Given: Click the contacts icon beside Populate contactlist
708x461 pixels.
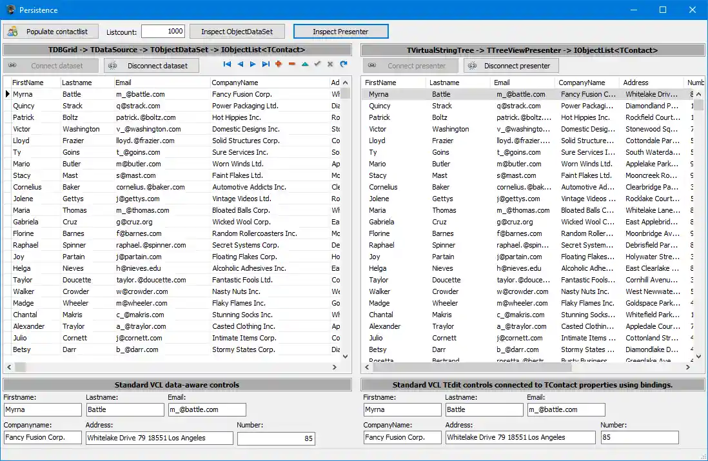Looking at the screenshot, I should 12,31.
